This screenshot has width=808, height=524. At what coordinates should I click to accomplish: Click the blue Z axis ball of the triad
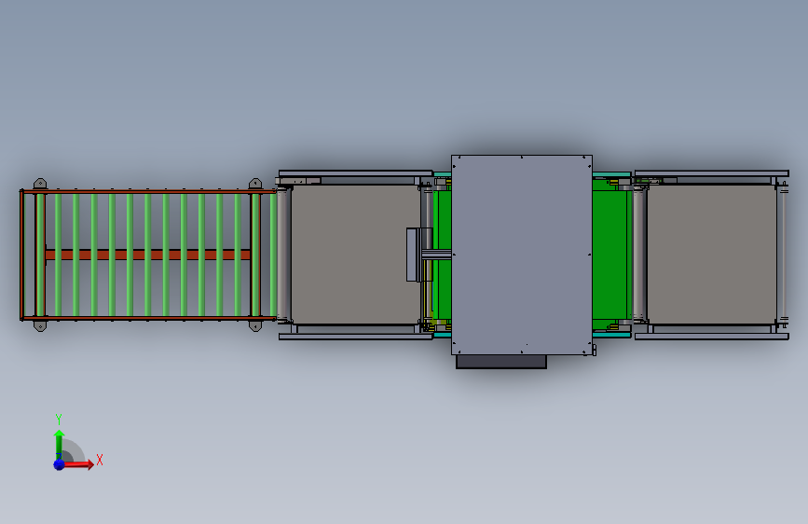[x=60, y=464]
